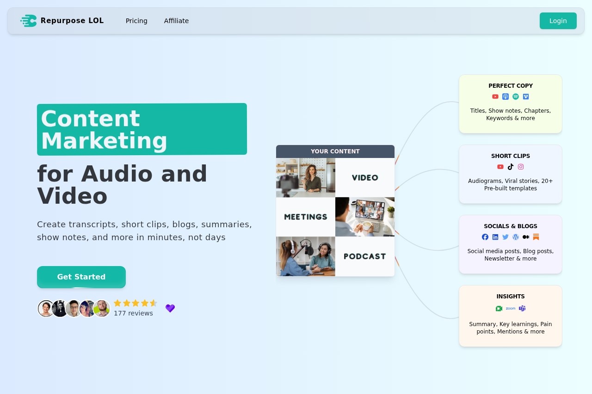Select the Microsoft Teams icon in Insights
Viewport: 592px width, 394px height.
click(x=522, y=308)
